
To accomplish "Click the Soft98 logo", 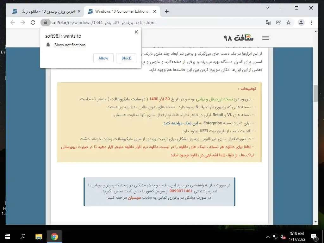I will pyautogui.click(x=239, y=38).
